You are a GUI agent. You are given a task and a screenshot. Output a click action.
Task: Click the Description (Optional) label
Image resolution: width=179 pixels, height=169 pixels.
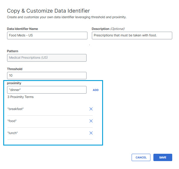pos(108,29)
